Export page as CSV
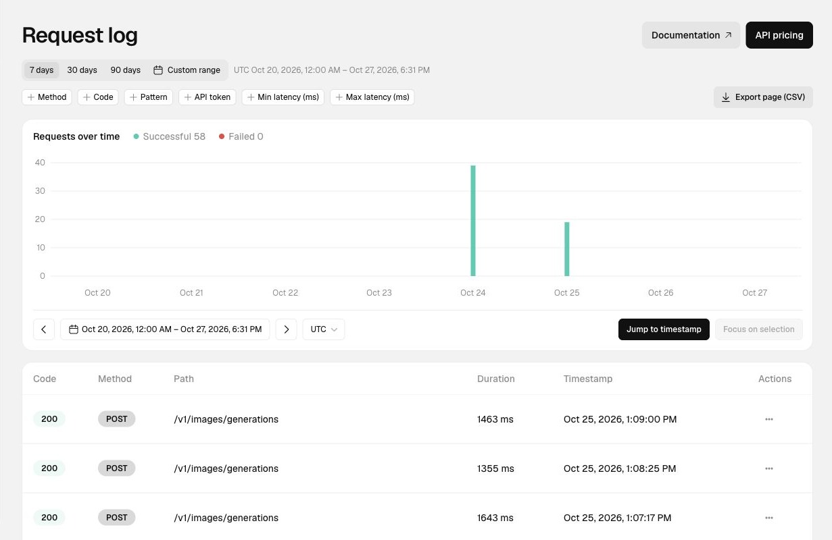Image resolution: width=832 pixels, height=540 pixels. pyautogui.click(x=763, y=97)
